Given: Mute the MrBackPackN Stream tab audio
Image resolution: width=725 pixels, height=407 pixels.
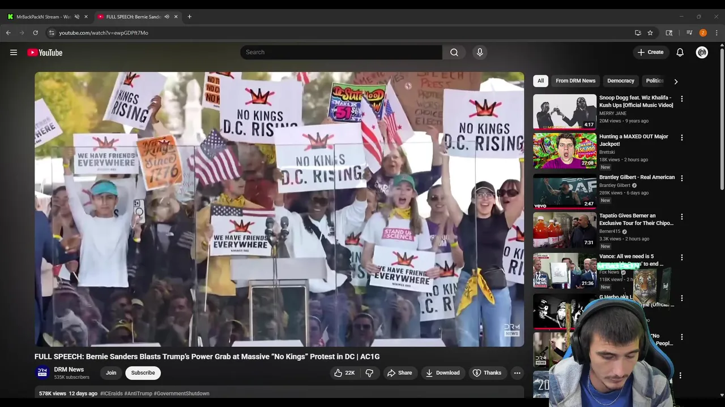Looking at the screenshot, I should pyautogui.click(x=77, y=16).
